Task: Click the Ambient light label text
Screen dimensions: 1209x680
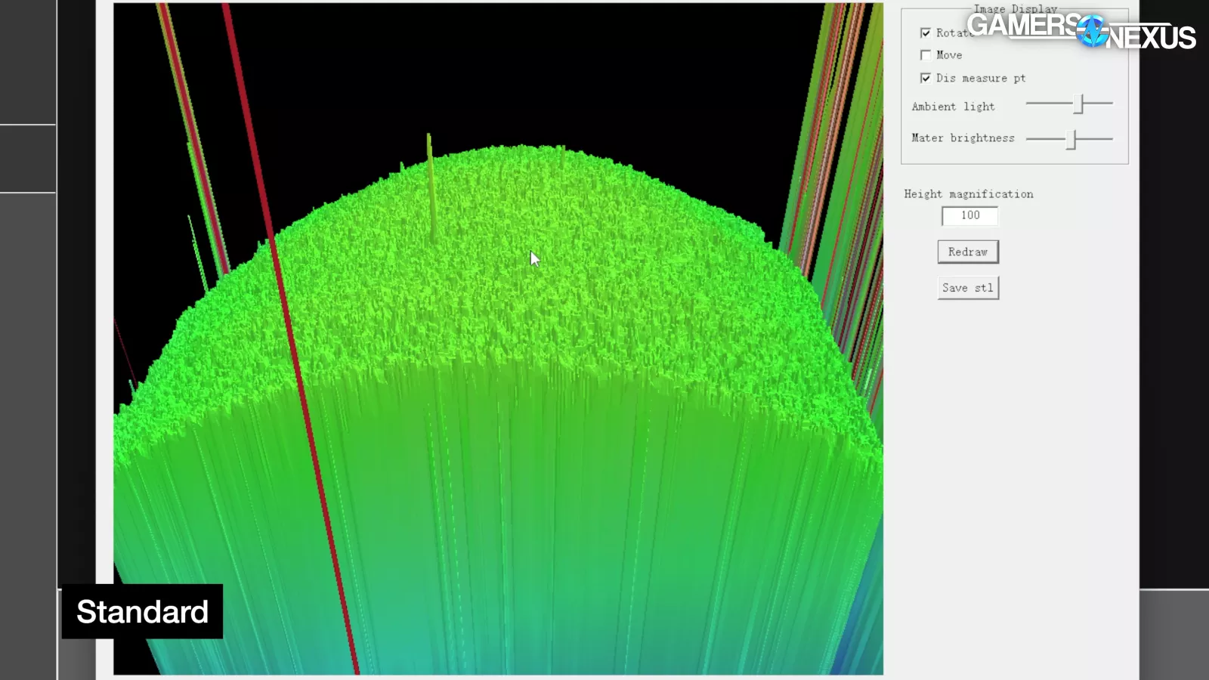Action: [953, 107]
